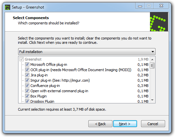The width and height of the screenshot is (175, 137).
Task: Click the Greenshot icon in title bar
Action: click(x=8, y=7)
